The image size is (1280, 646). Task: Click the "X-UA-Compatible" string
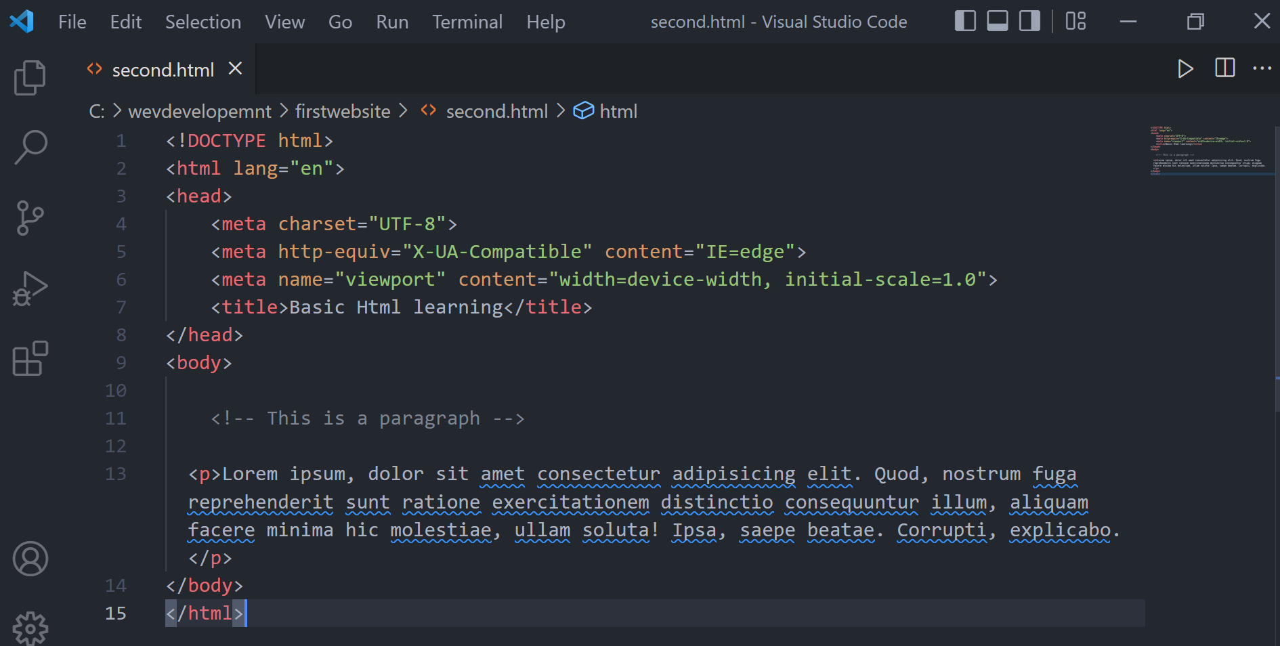pyautogui.click(x=497, y=252)
